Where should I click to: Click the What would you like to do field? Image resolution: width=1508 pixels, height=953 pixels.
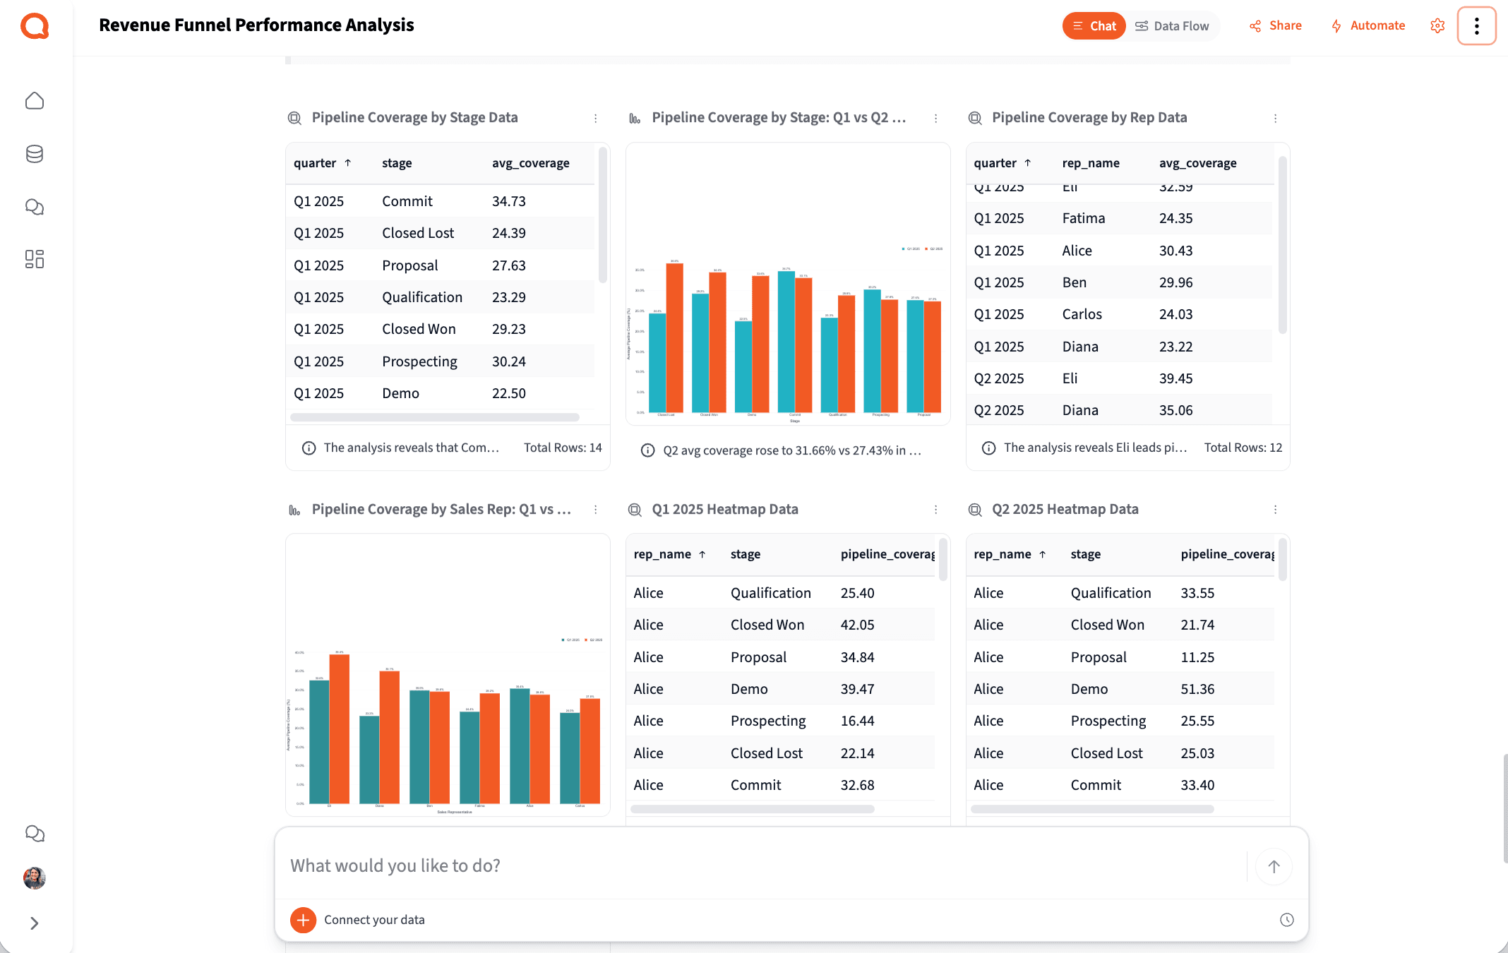(x=635, y=865)
